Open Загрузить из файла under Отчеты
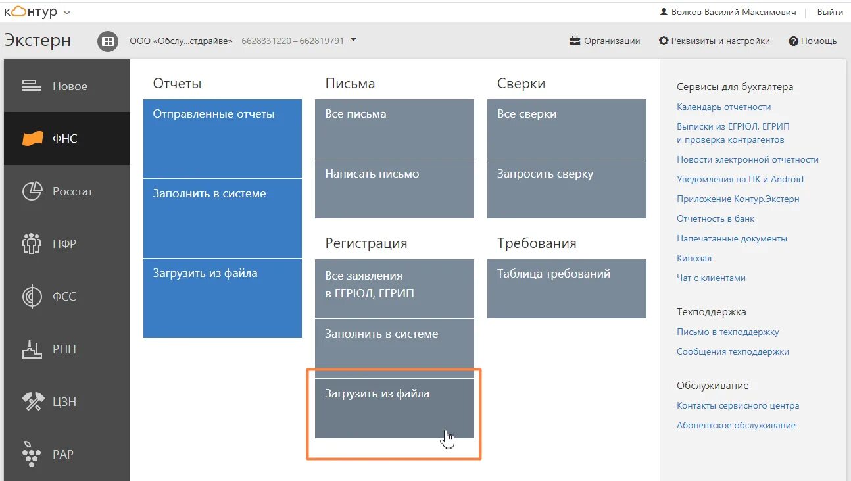Image resolution: width=851 pixels, height=481 pixels. pyautogui.click(x=222, y=298)
